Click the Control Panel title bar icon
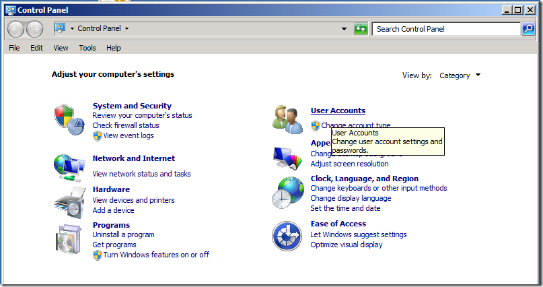The image size is (543, 287). 11,9
